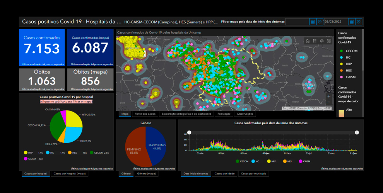Switch to Casos por idade tab
The image size is (383, 193).
click(224, 174)
